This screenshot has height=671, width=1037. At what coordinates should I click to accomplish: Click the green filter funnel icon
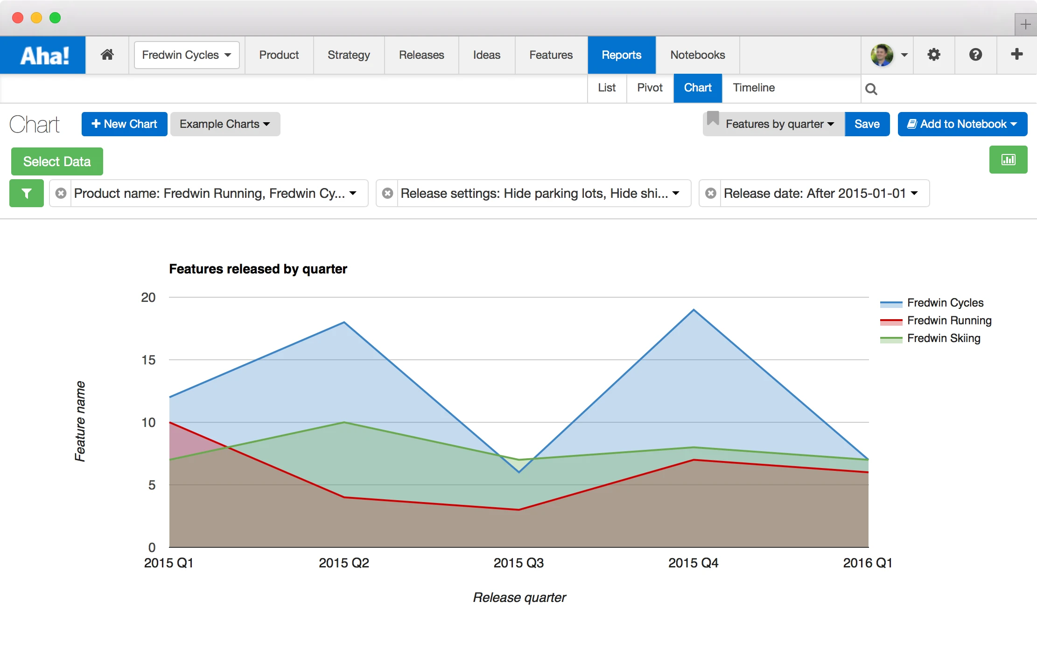[x=27, y=193]
